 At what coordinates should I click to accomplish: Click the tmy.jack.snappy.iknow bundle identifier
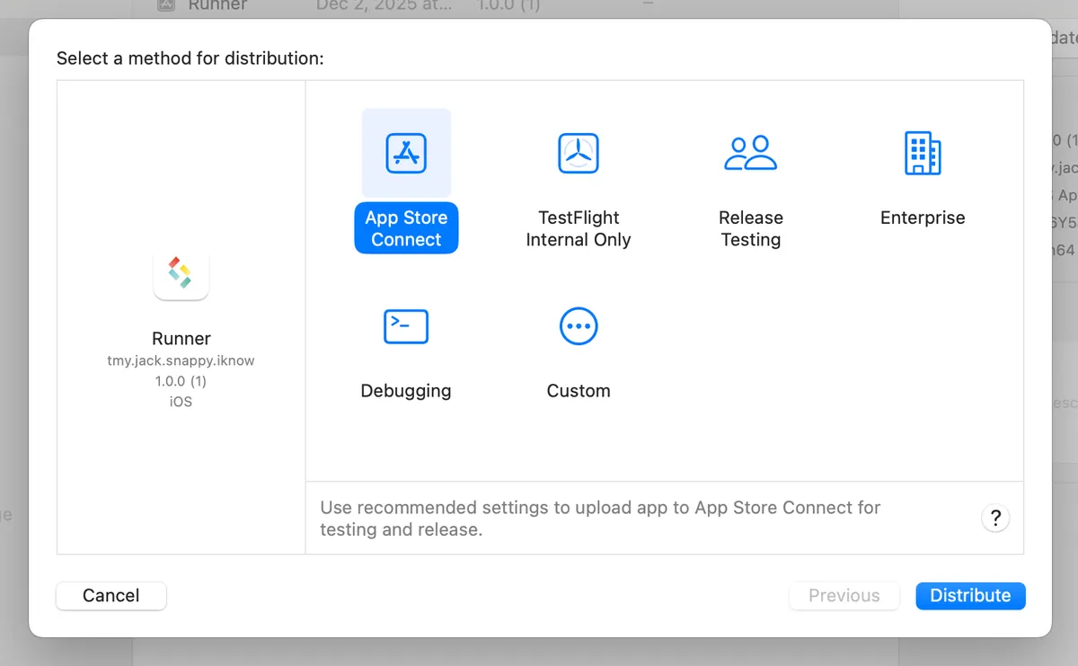(x=181, y=360)
